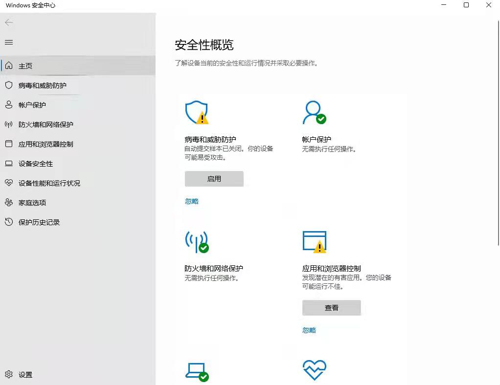The image size is (500, 385).
Task: Open 保护历史记录 via its clock icon
Action: 8,222
